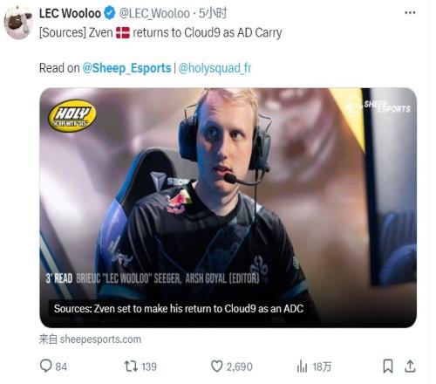Open the 5小时 timestamp link
The width and height of the screenshot is (436, 384).
213,13
